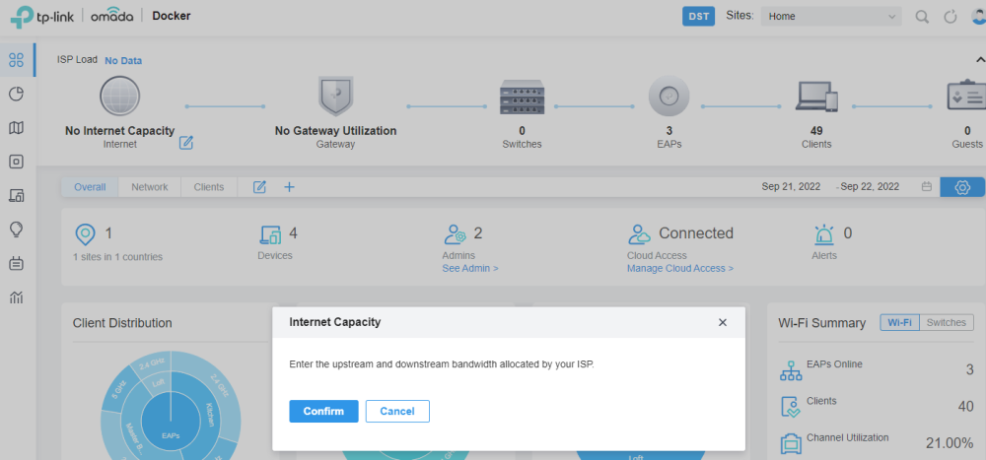Screen dimensions: 986x460
Task: Click the Internet globe icon
Action: (119, 97)
